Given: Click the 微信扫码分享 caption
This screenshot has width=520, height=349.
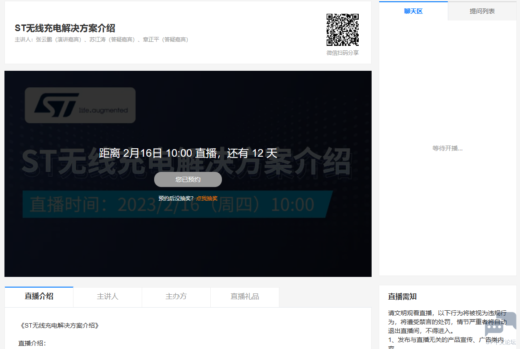Looking at the screenshot, I should pyautogui.click(x=343, y=53).
